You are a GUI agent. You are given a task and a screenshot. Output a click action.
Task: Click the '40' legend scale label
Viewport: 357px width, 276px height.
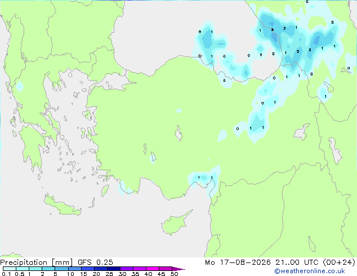[148, 274]
